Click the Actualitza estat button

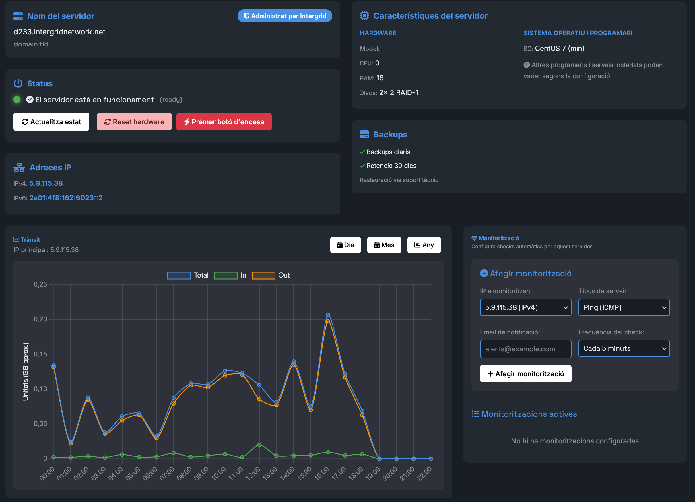pos(51,122)
